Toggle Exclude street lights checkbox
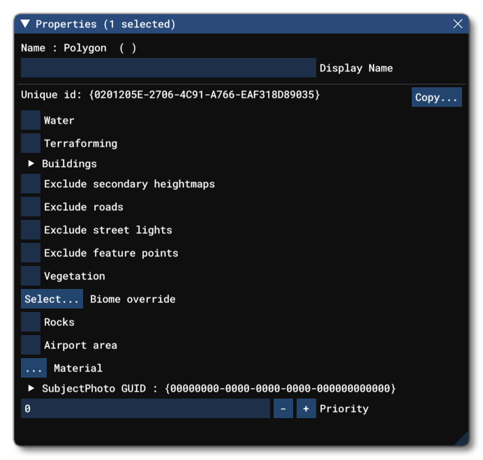The image size is (483, 460). pos(31,230)
